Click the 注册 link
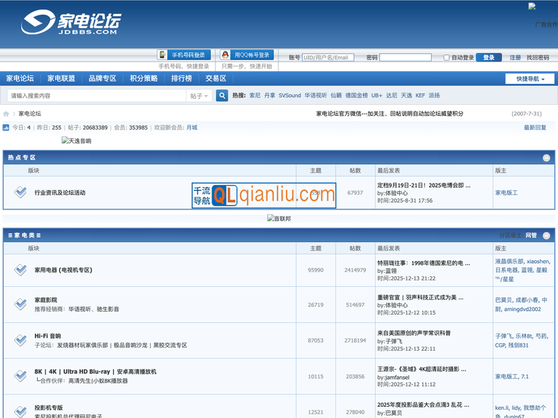The height and width of the screenshot is (418, 558). (x=515, y=57)
